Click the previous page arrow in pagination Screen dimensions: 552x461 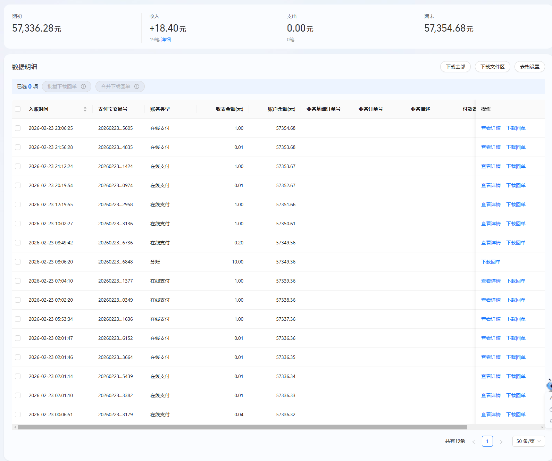473,442
